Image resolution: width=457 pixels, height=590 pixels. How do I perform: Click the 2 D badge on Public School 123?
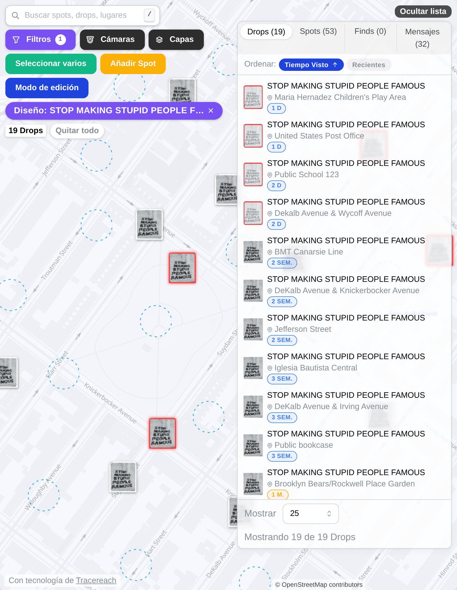276,185
